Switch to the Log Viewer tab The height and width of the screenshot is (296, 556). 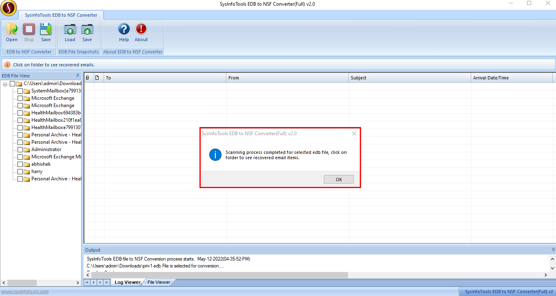click(x=127, y=282)
